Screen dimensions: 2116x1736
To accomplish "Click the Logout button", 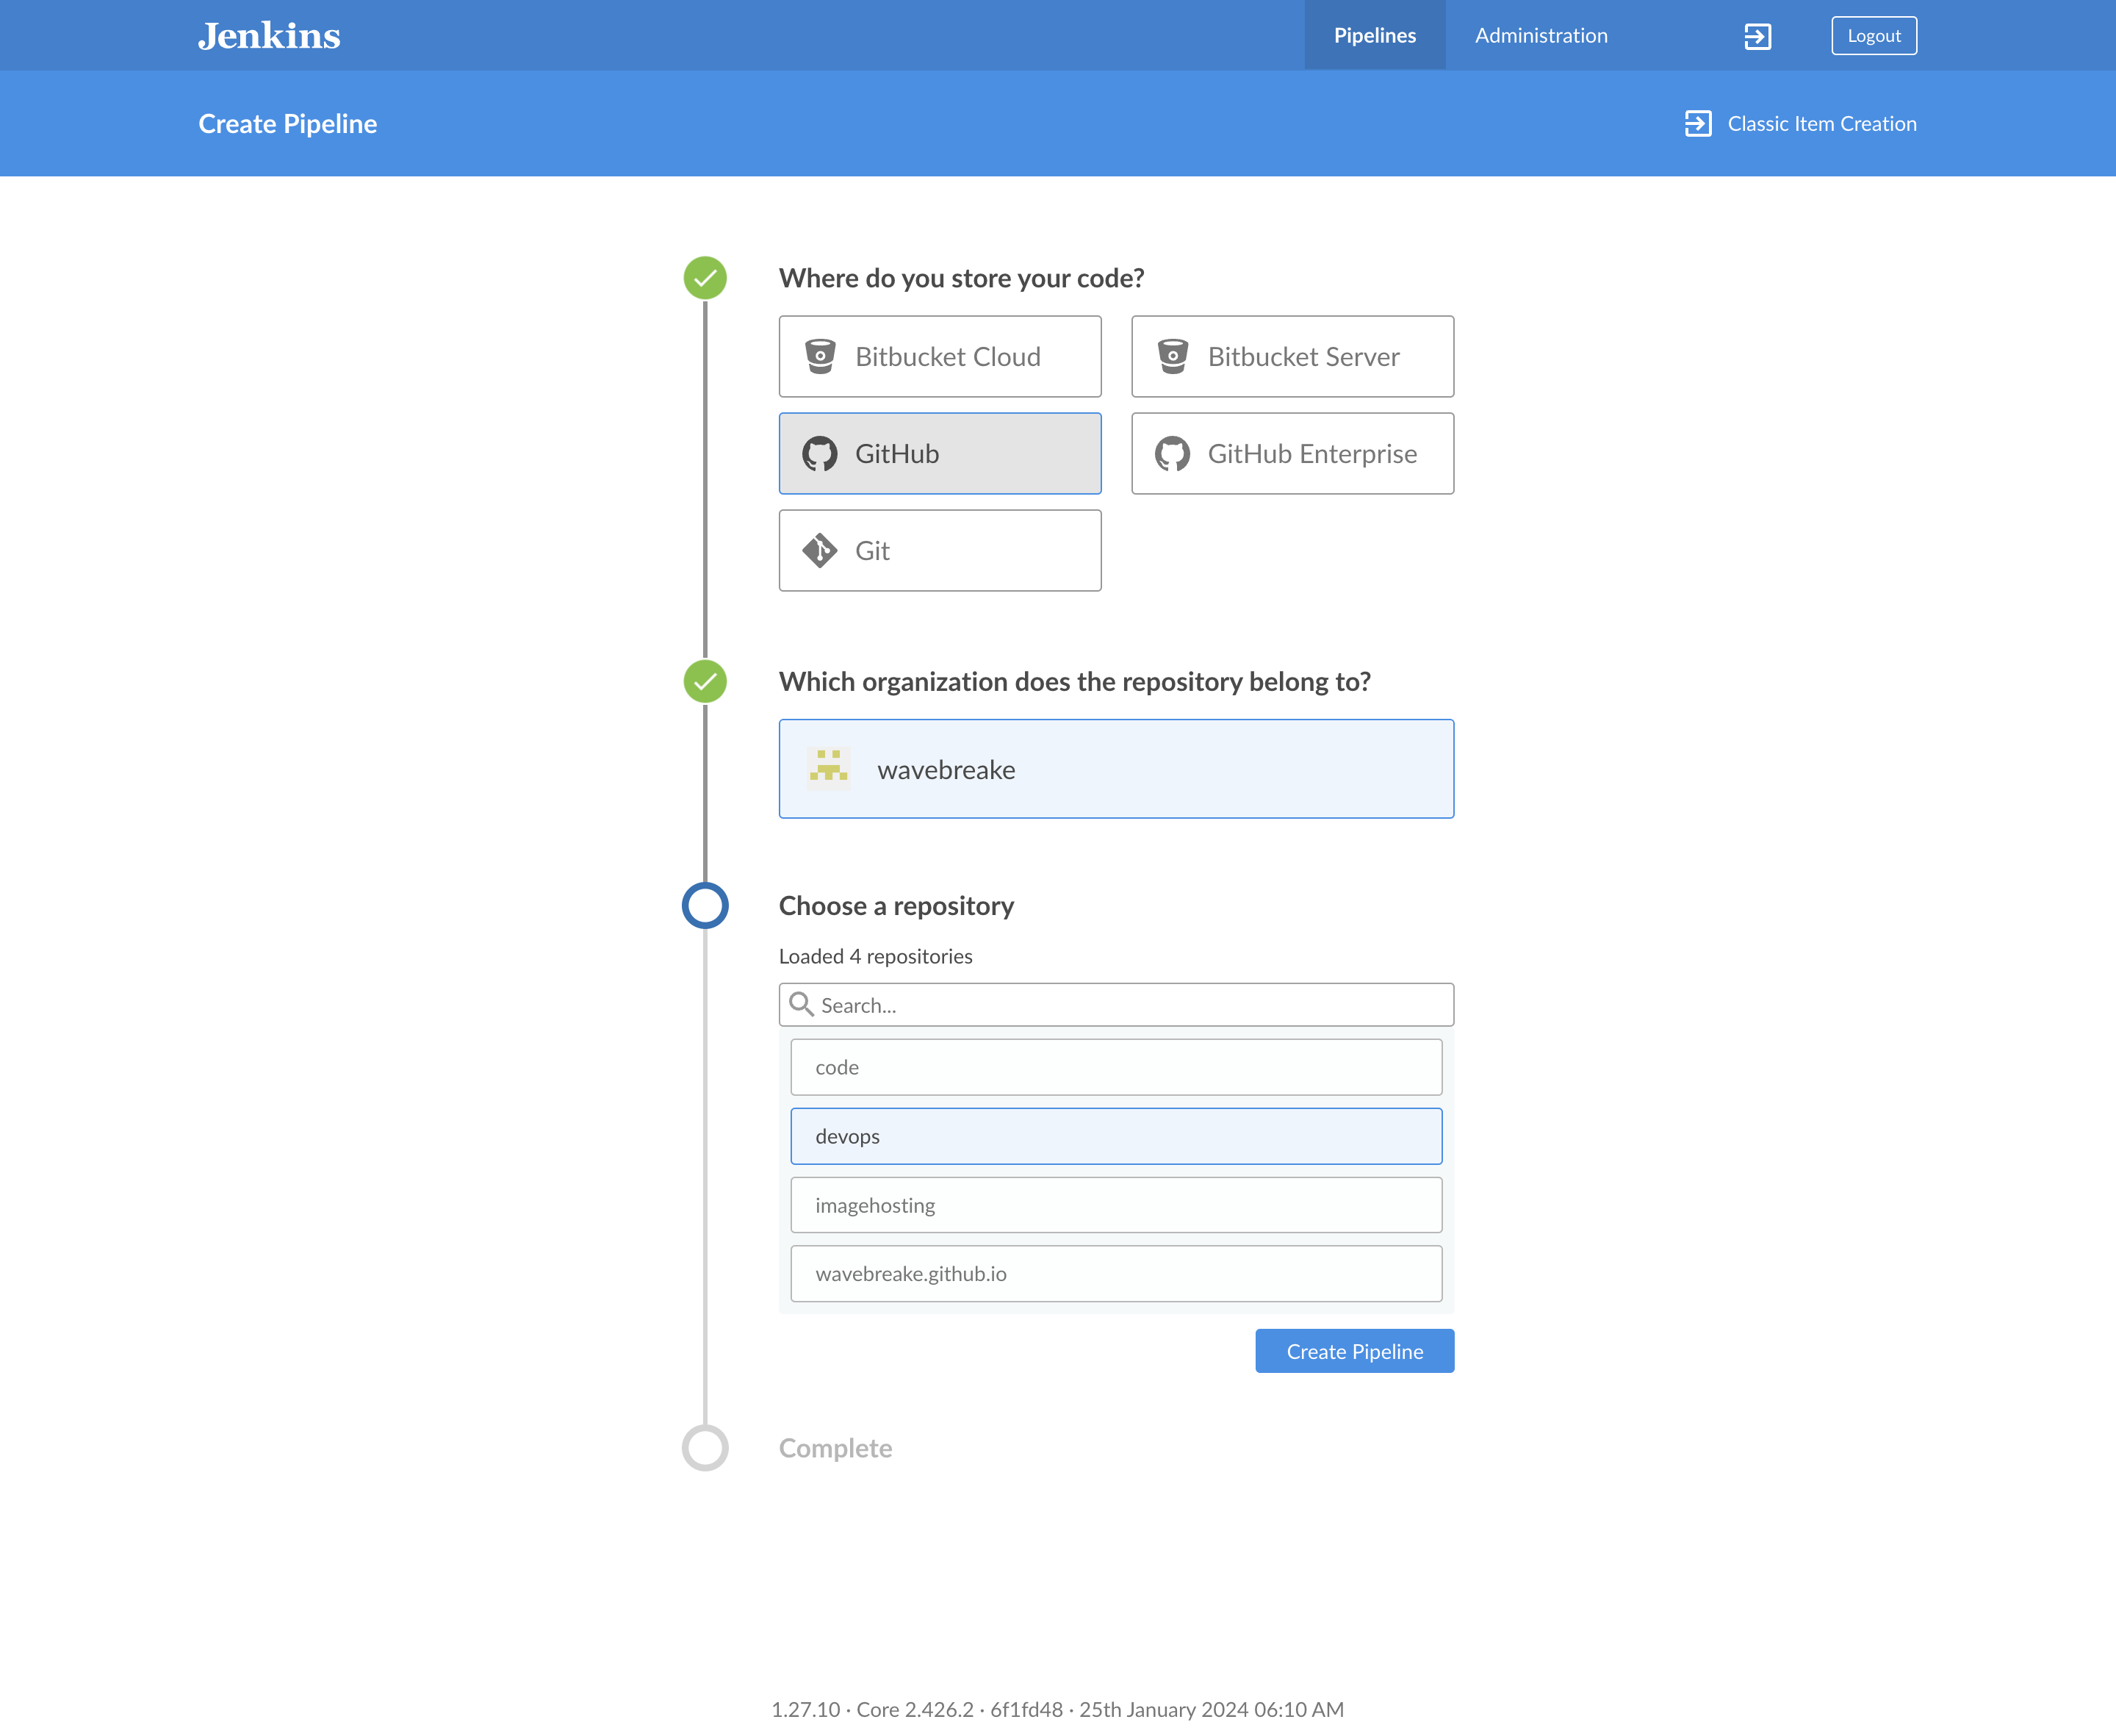I will coord(1873,36).
